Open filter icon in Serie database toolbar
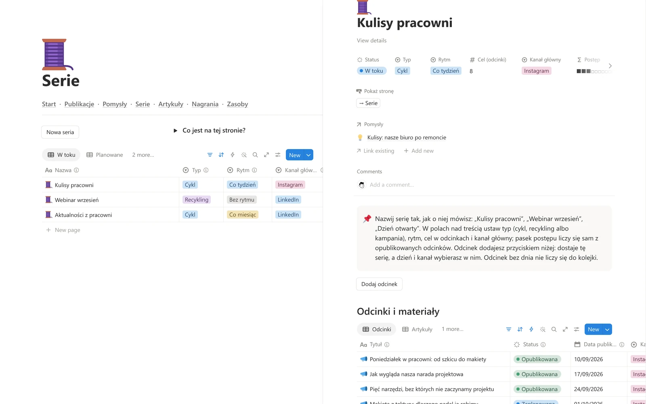 click(x=210, y=155)
